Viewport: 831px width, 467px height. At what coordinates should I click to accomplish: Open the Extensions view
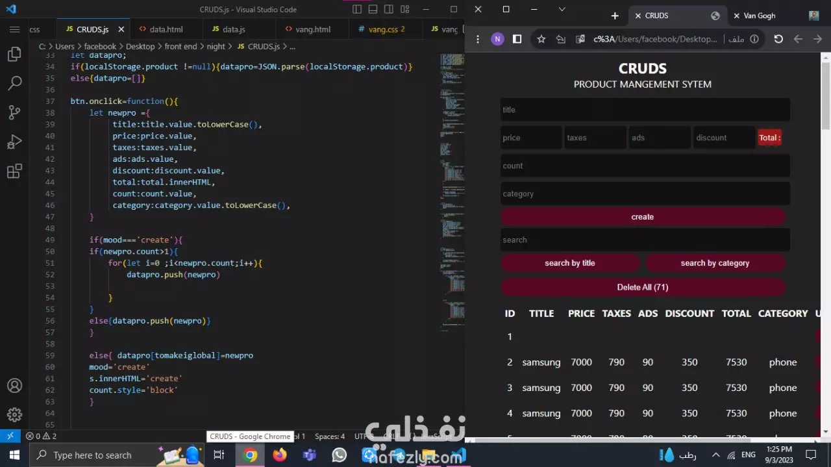click(x=14, y=171)
